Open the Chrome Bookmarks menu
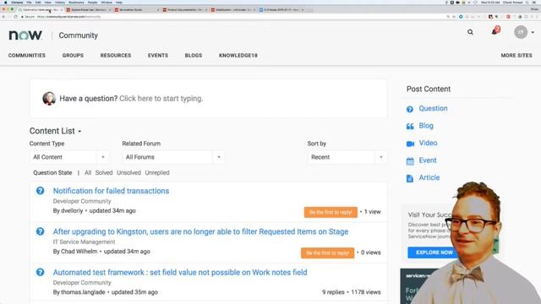Image resolution: width=541 pixels, height=304 pixels. [76, 3]
